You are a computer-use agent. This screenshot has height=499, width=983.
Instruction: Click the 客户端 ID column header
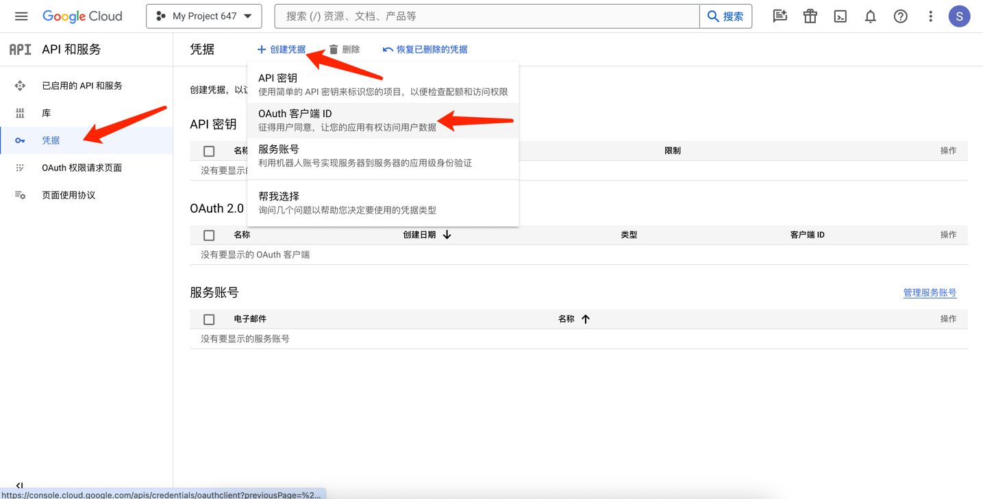pos(807,235)
